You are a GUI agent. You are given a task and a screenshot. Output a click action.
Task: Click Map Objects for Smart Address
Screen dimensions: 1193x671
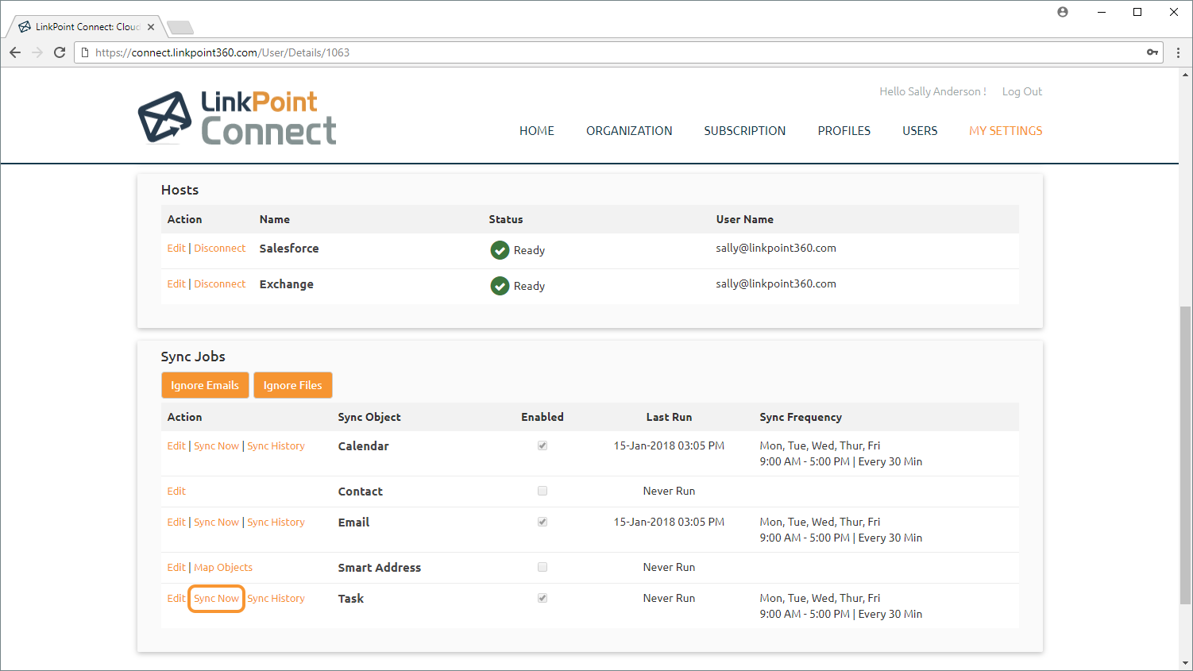point(223,567)
